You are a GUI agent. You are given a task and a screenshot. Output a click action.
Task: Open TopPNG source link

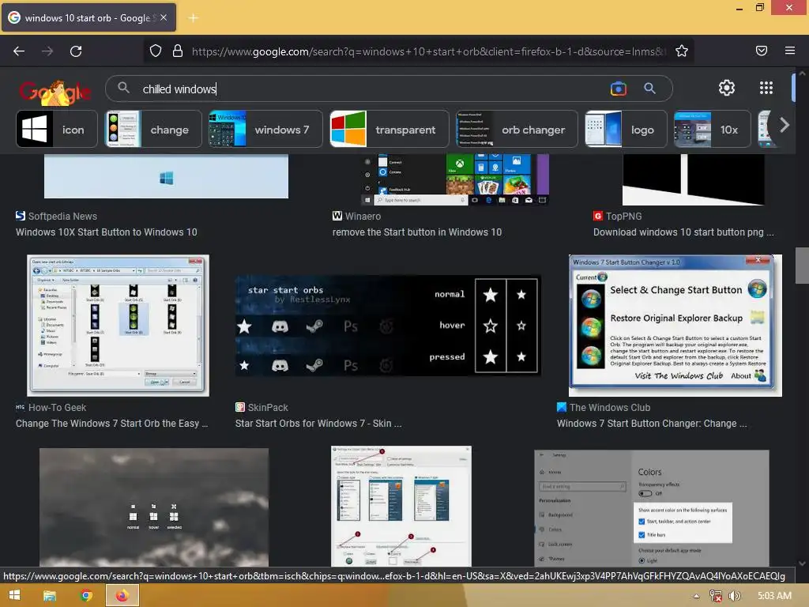[x=618, y=217]
